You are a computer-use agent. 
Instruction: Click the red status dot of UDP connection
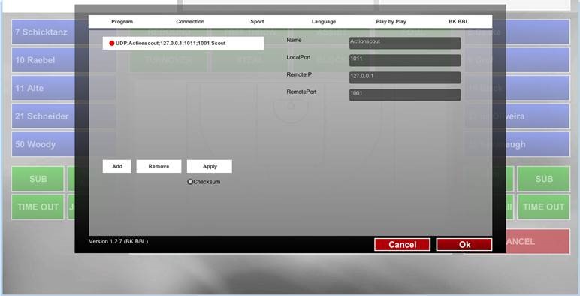click(111, 44)
